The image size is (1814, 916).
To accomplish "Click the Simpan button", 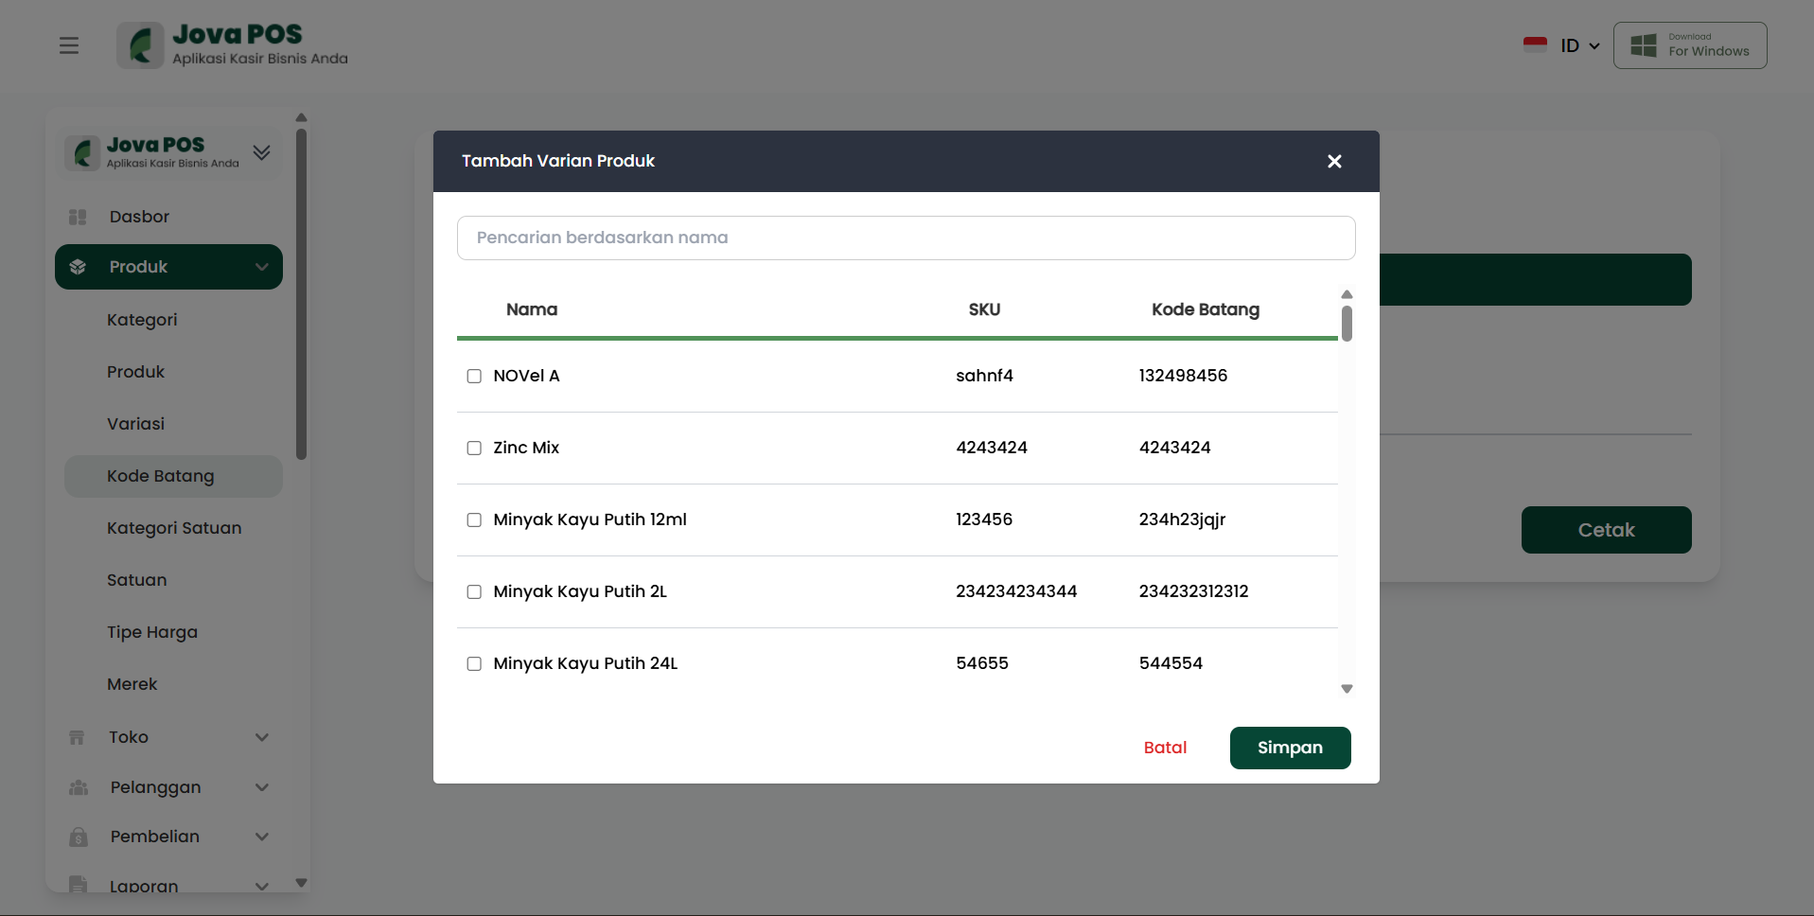I will [1289, 748].
